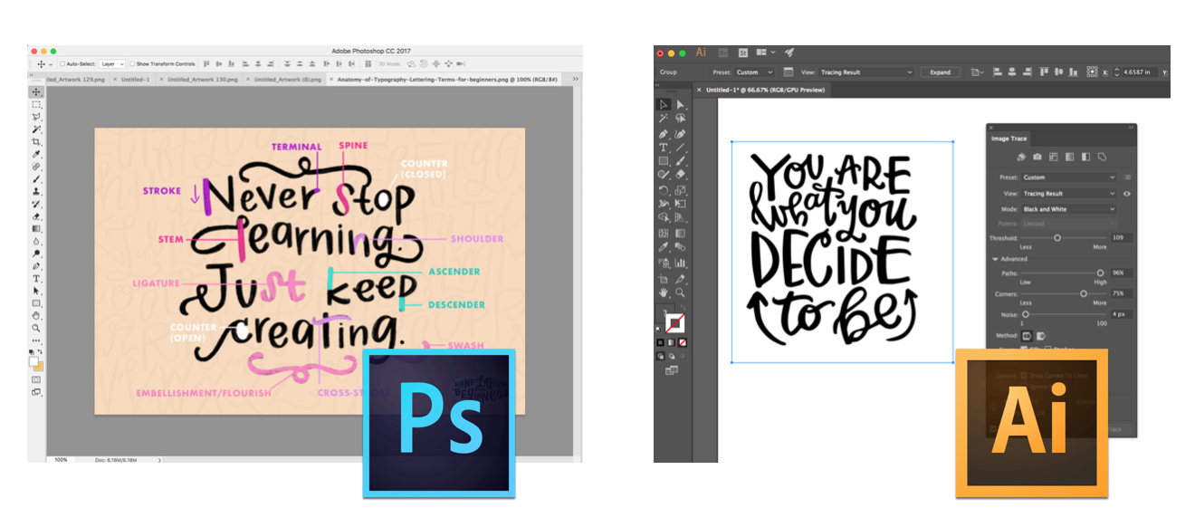1195x527 pixels.
Task: Select the Eraser tool in Photoshop
Action: click(x=36, y=216)
